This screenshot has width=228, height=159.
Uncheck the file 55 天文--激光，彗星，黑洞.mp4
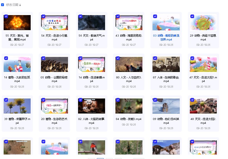click(x=6, y=16)
